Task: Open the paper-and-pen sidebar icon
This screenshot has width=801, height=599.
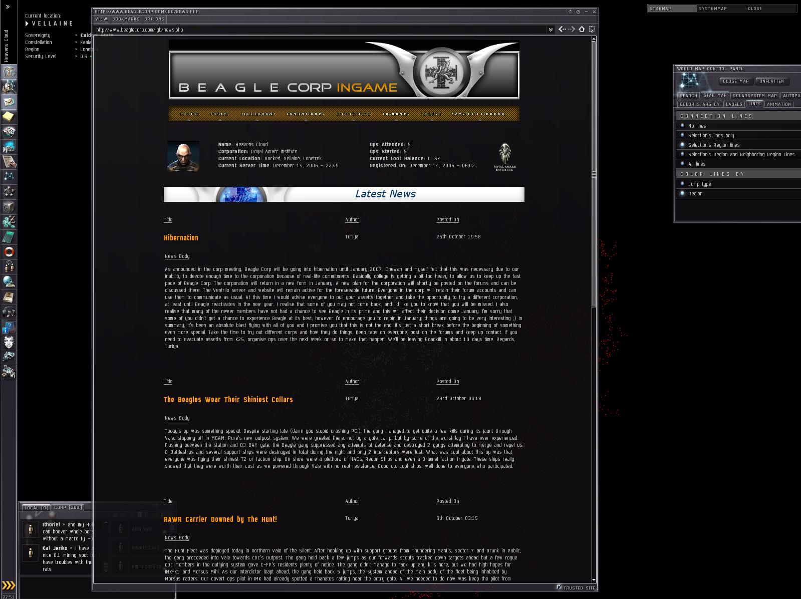Action: click(x=9, y=162)
